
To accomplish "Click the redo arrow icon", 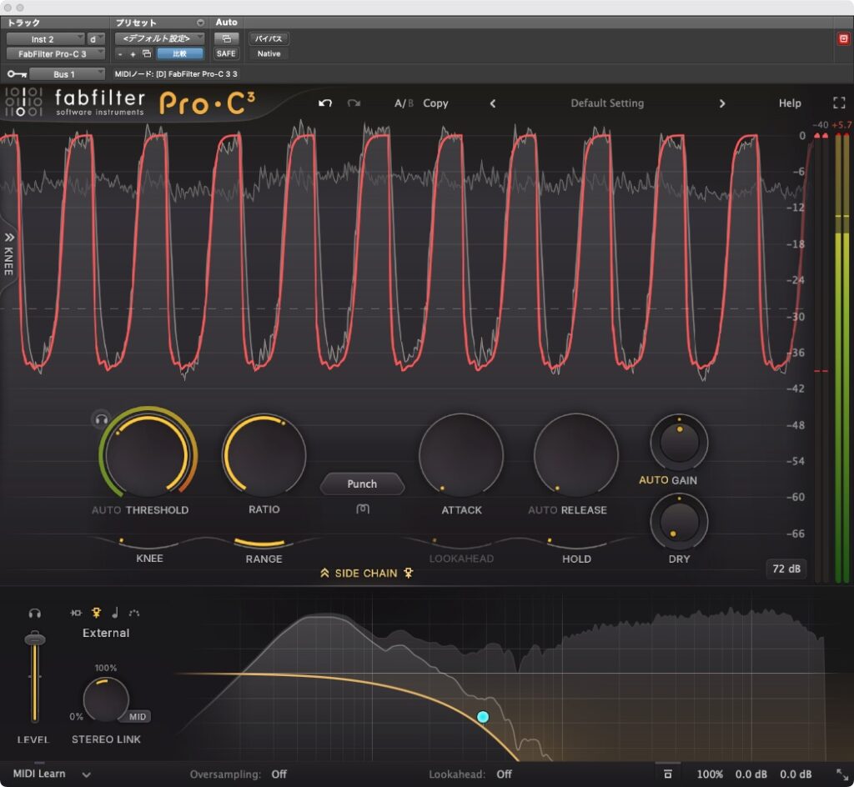I will pos(354,103).
